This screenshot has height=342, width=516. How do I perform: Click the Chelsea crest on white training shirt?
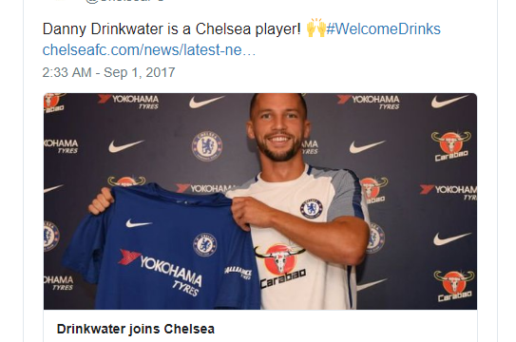pos(311,208)
